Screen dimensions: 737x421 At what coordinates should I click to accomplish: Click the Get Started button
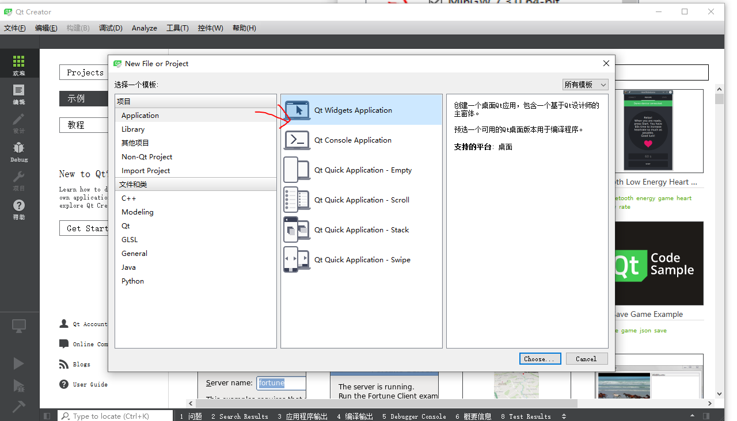pyautogui.click(x=84, y=228)
